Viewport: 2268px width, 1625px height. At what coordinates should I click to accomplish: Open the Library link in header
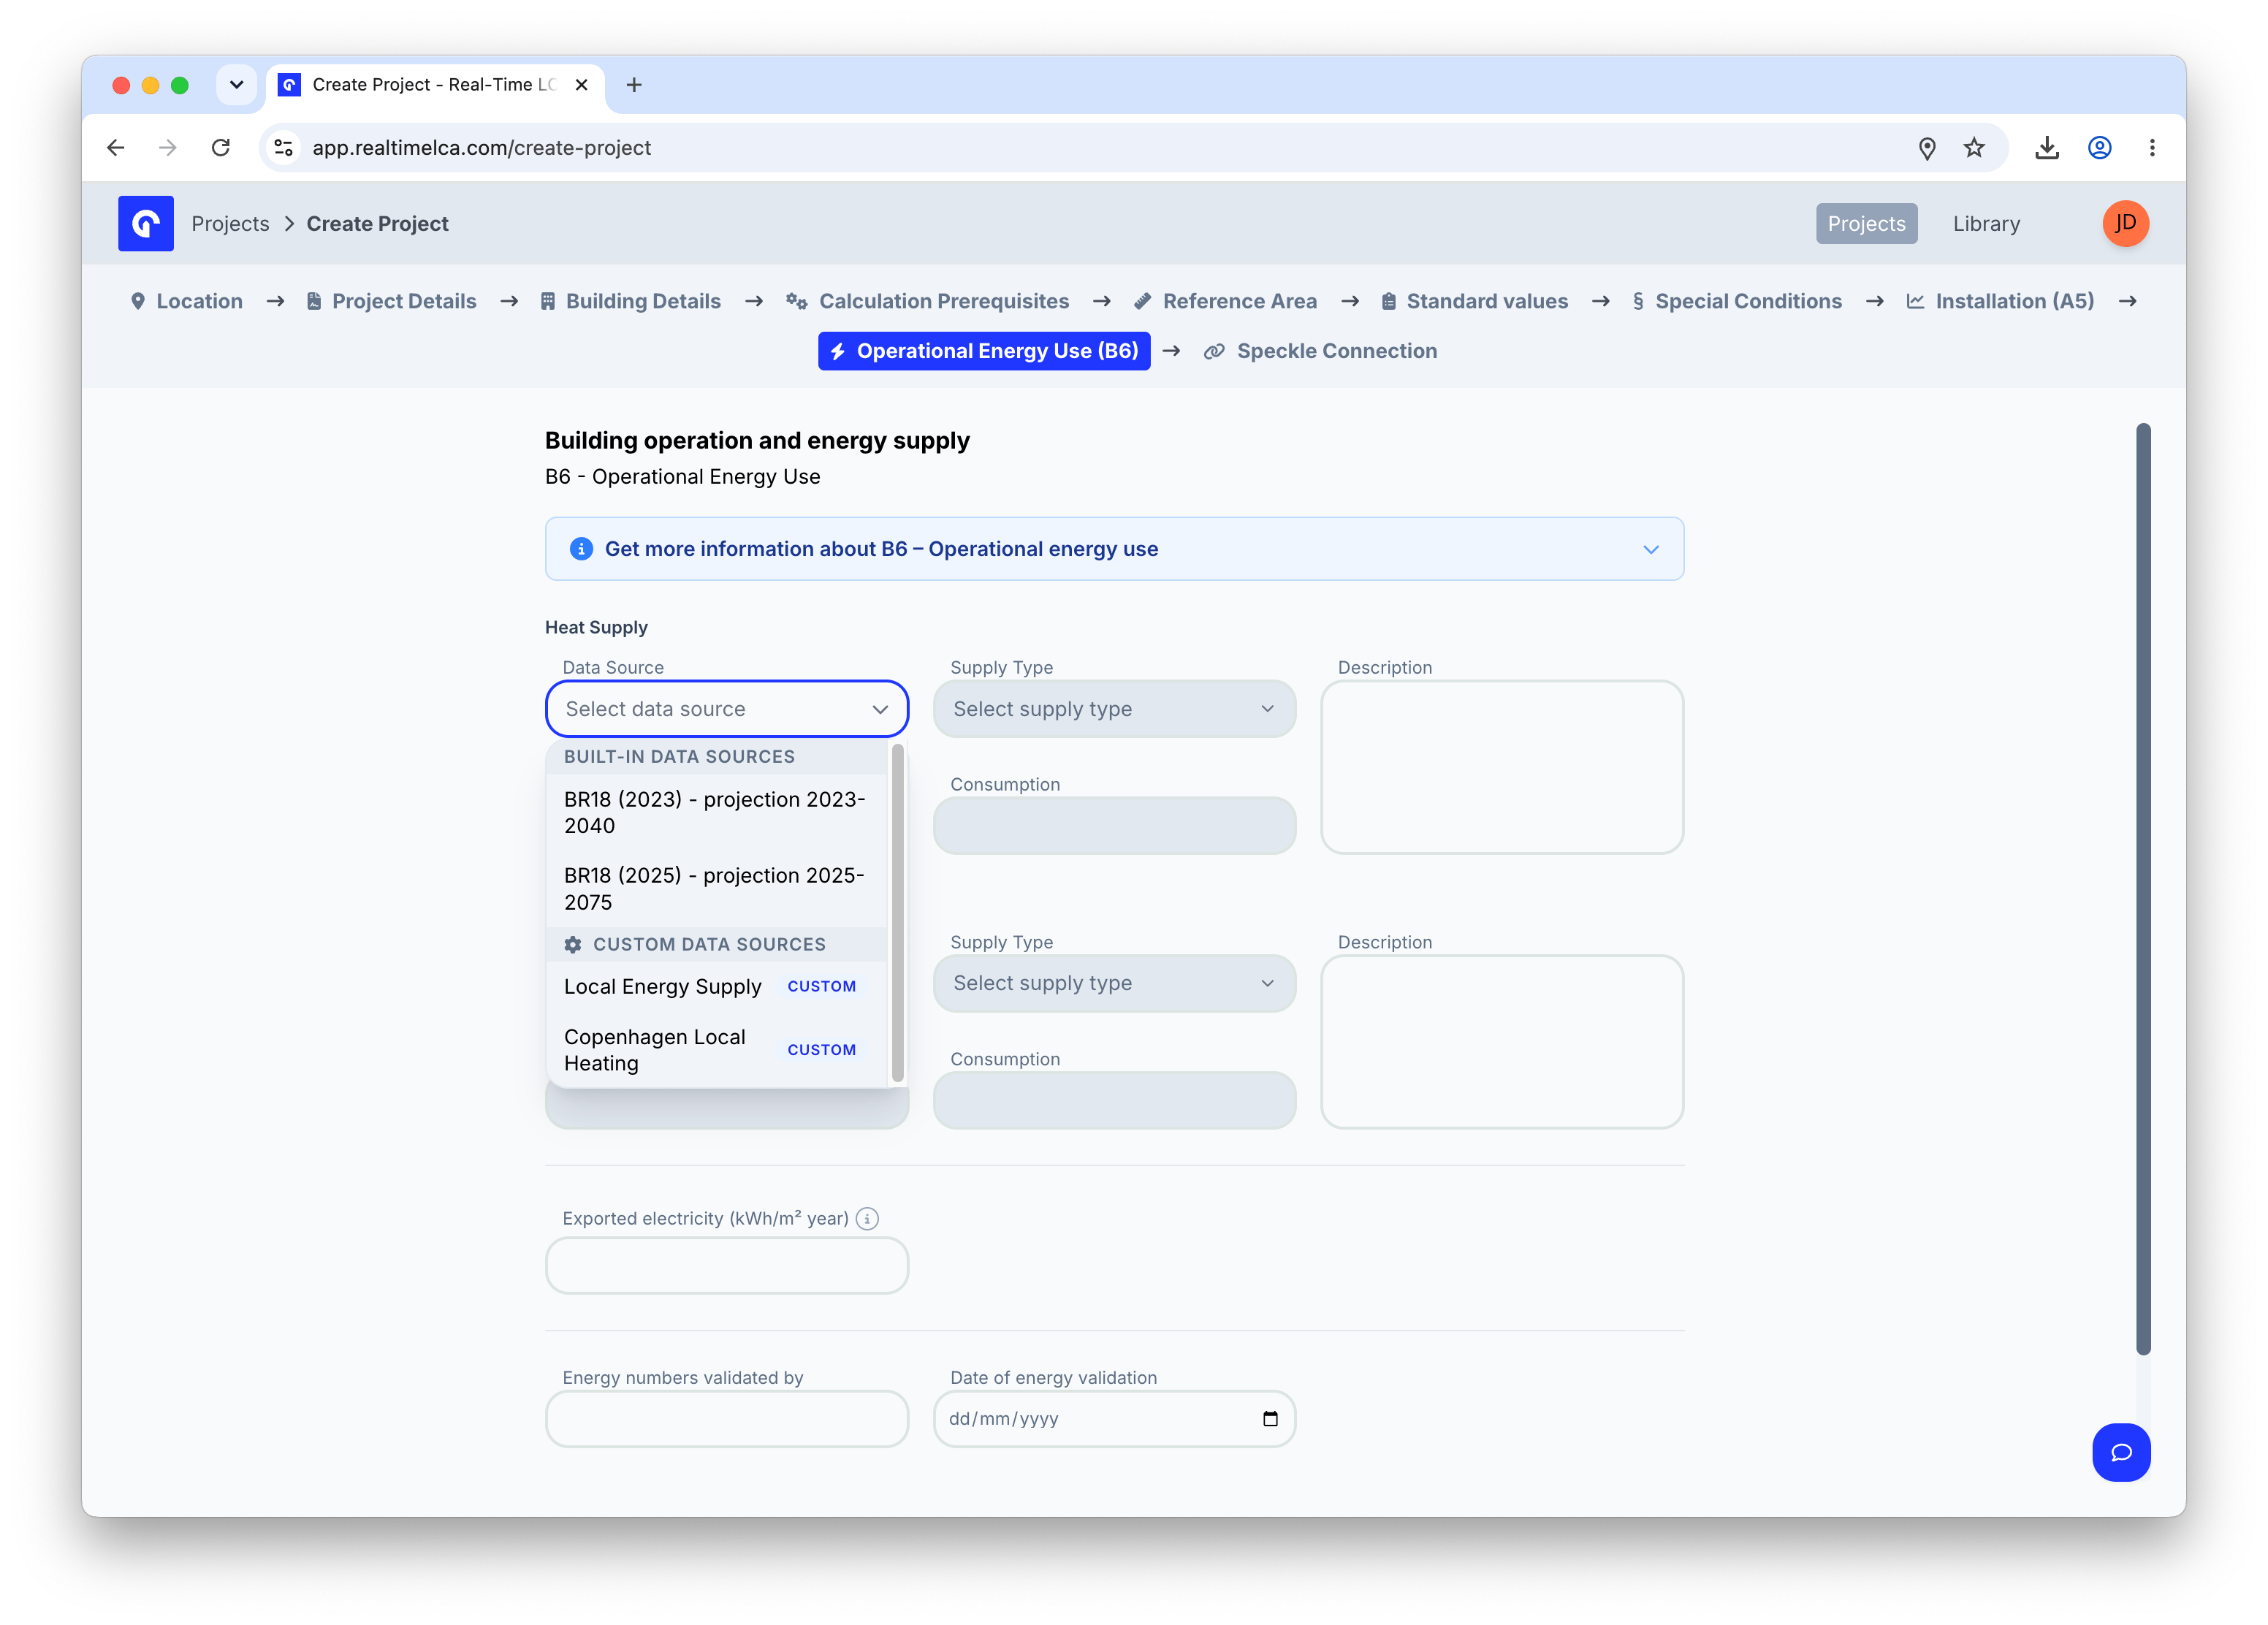[x=1986, y=223]
